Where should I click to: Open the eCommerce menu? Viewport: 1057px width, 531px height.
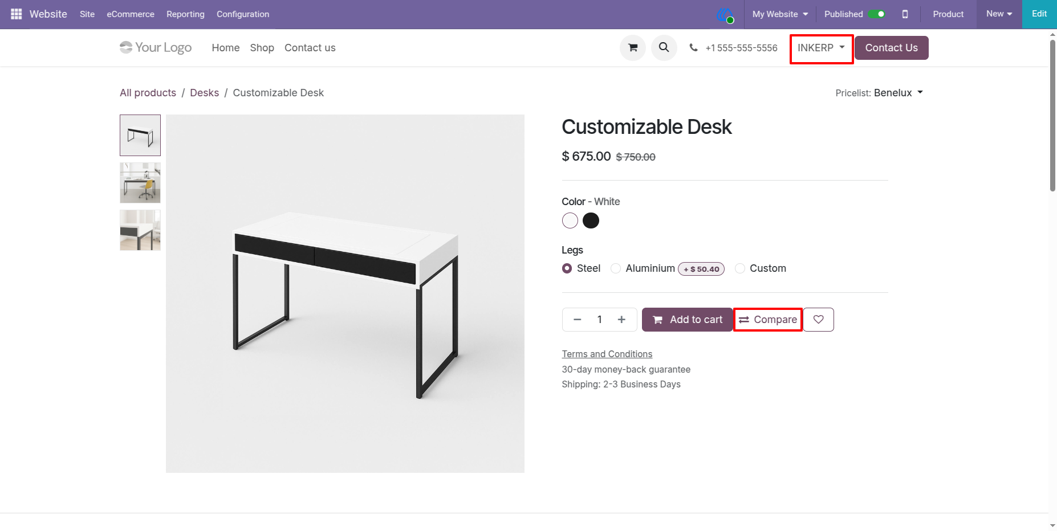click(131, 14)
